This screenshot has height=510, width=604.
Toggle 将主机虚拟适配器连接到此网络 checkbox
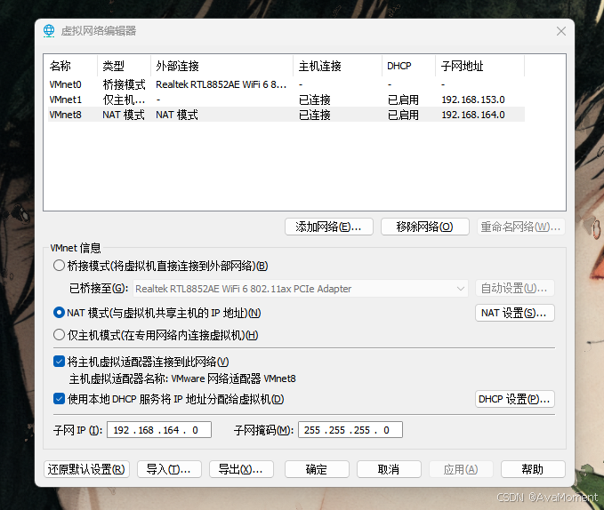(x=59, y=362)
